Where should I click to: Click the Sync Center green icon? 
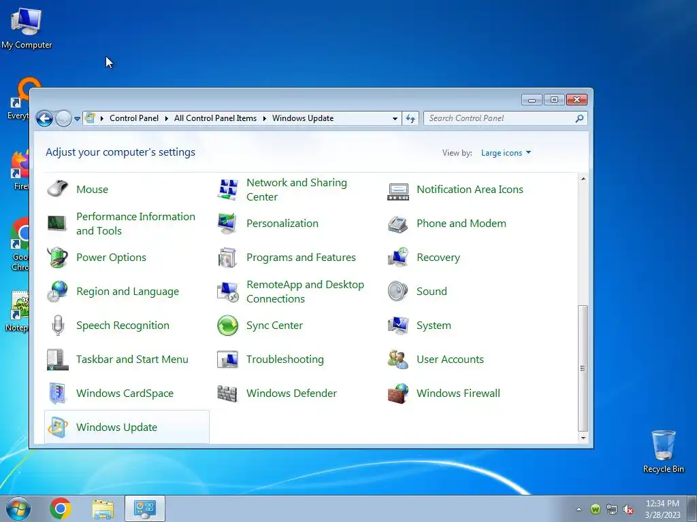(227, 326)
